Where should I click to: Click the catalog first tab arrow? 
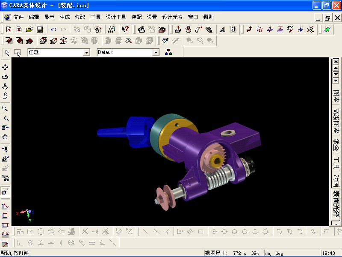[x=336, y=62]
